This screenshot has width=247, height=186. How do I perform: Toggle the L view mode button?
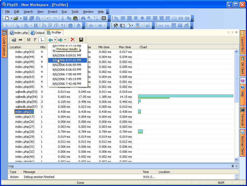coord(42,40)
